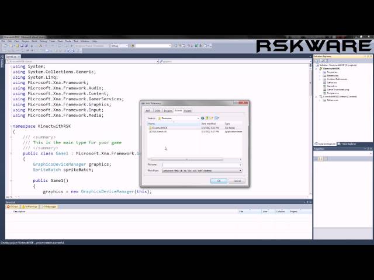Switch to the Team Explorer tab

[x=347, y=144]
